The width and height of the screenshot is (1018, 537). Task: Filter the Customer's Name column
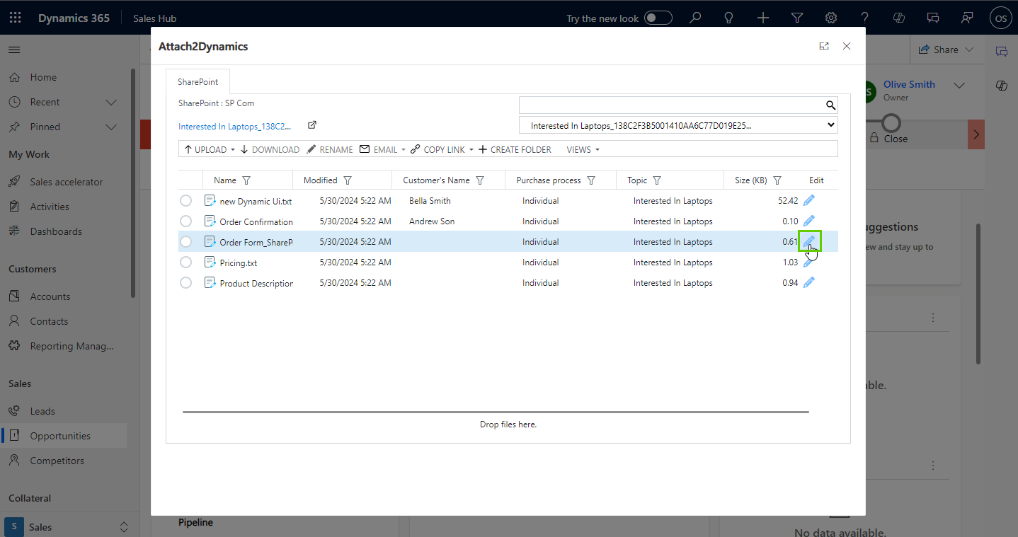click(480, 180)
